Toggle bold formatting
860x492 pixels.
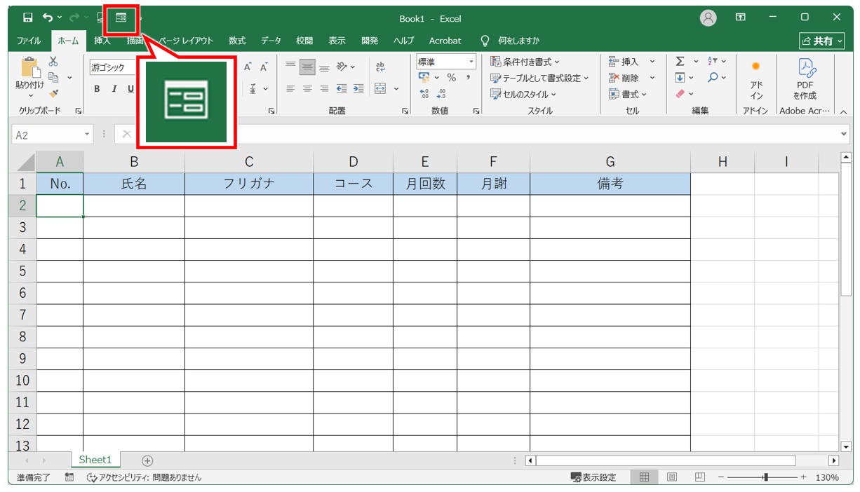click(97, 89)
